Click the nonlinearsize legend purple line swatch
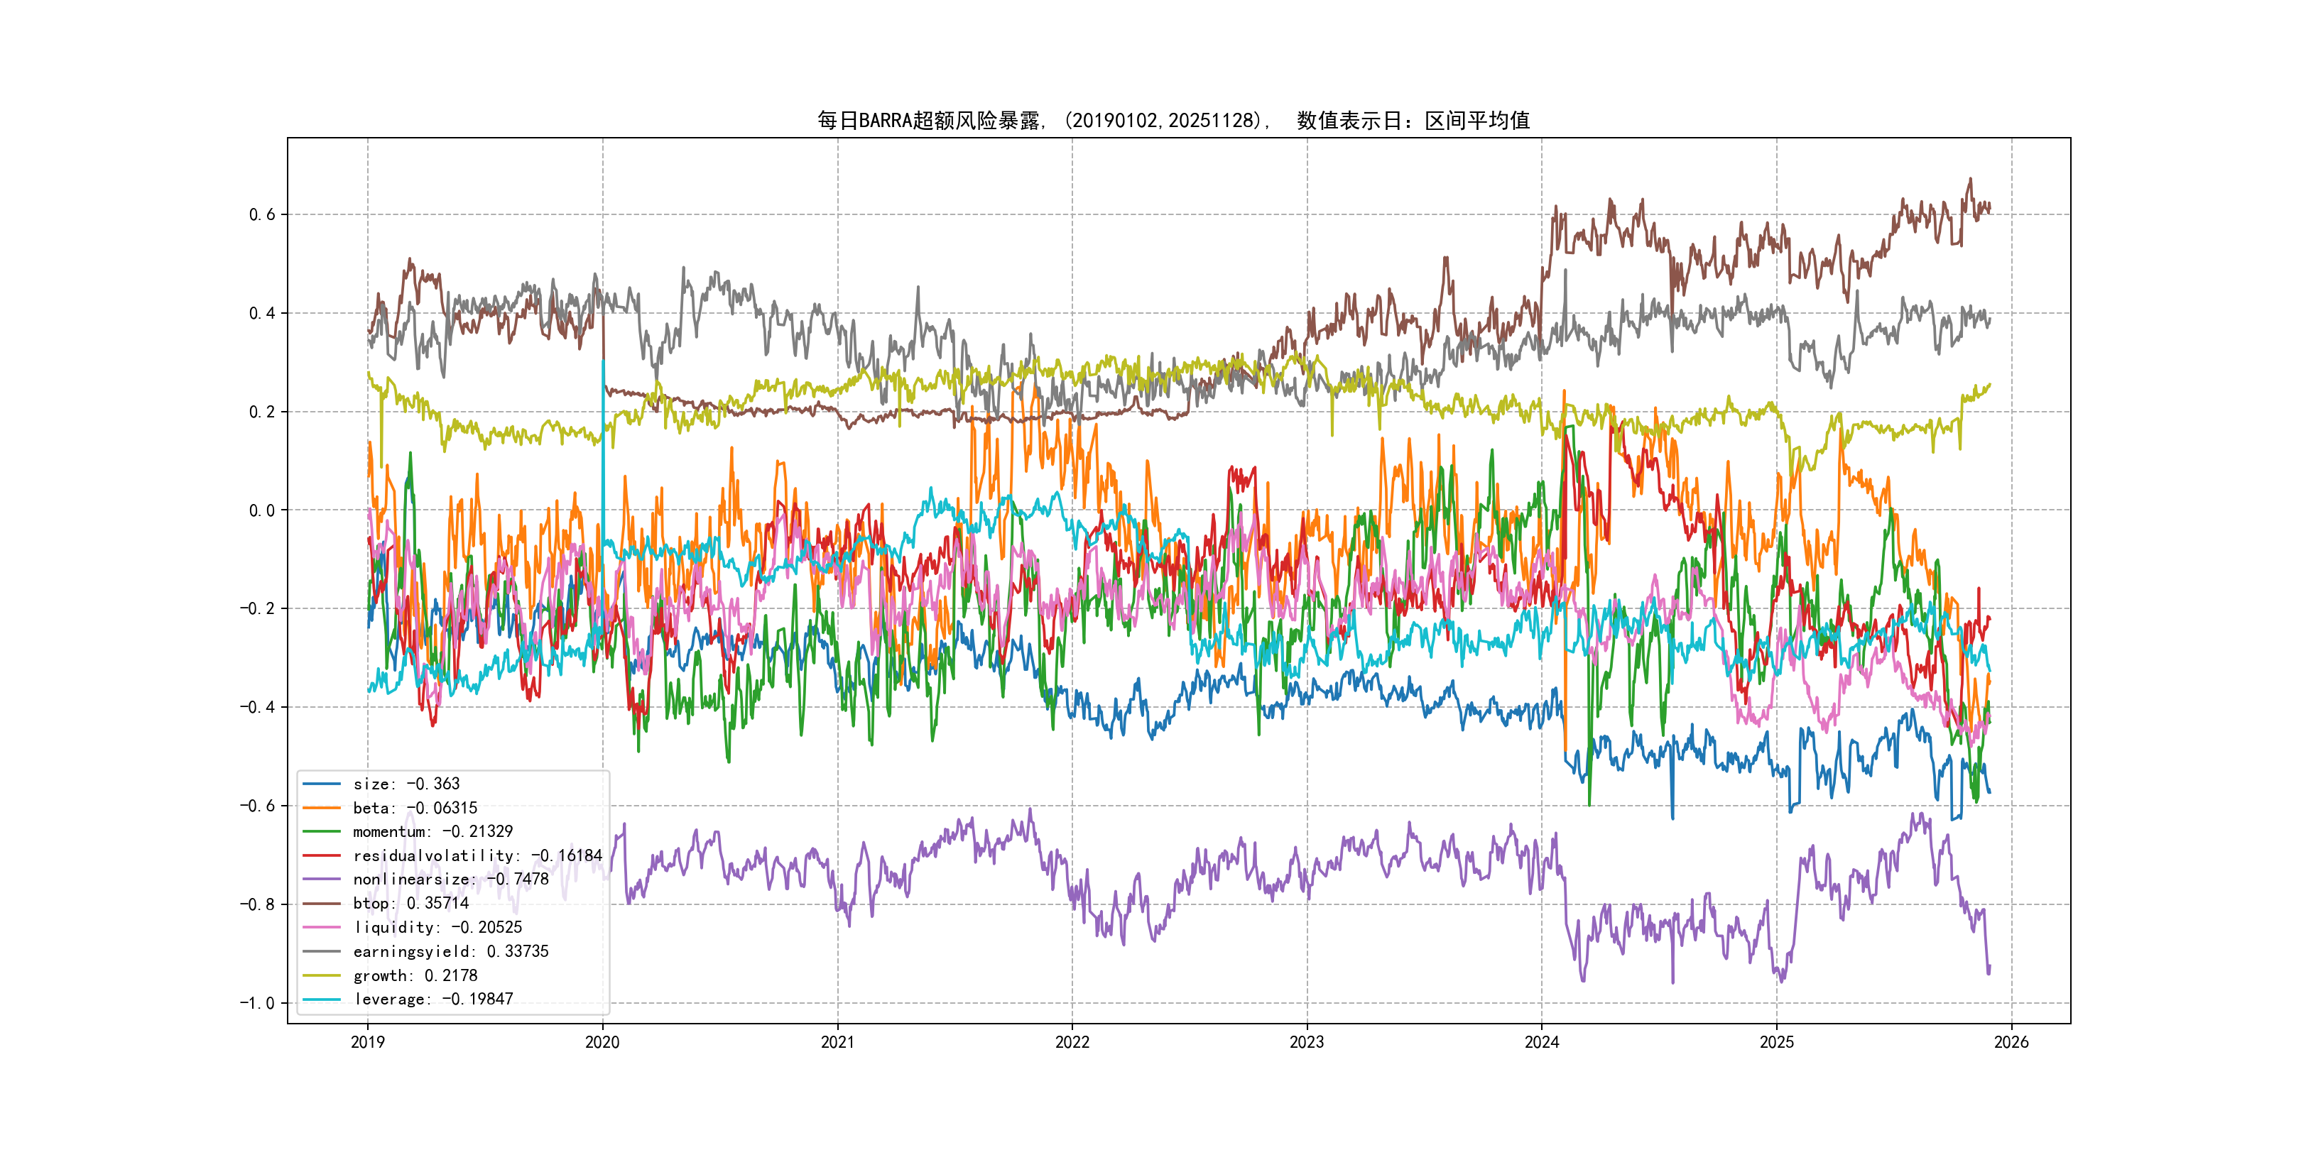The image size is (2301, 1150). pos(322,880)
